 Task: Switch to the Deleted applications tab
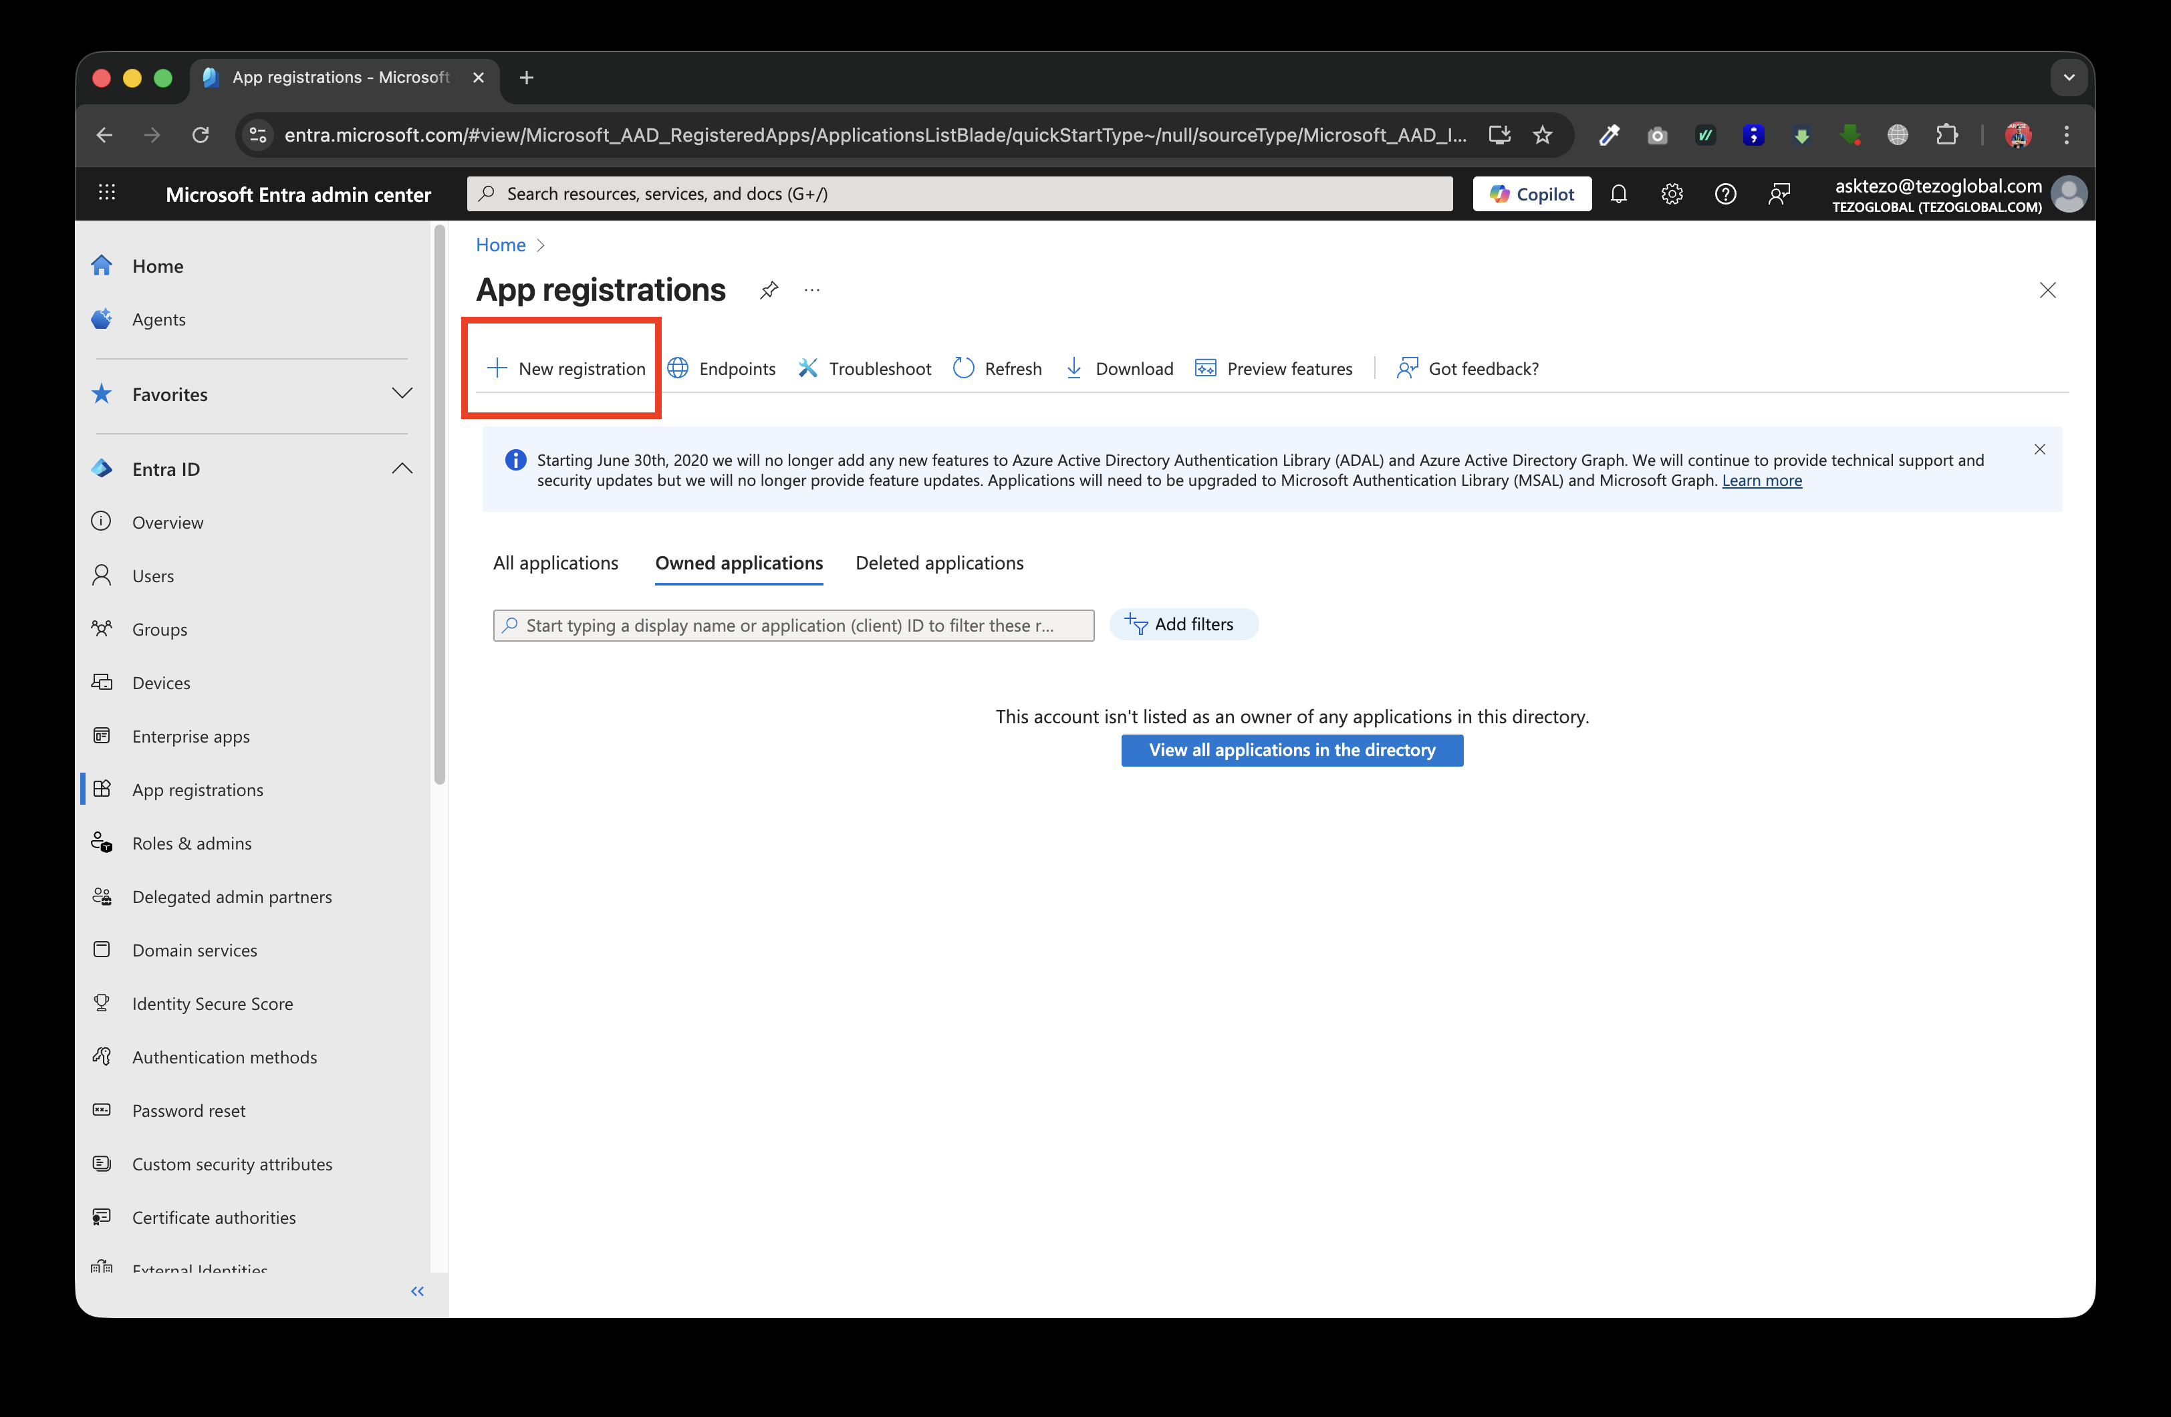click(938, 563)
